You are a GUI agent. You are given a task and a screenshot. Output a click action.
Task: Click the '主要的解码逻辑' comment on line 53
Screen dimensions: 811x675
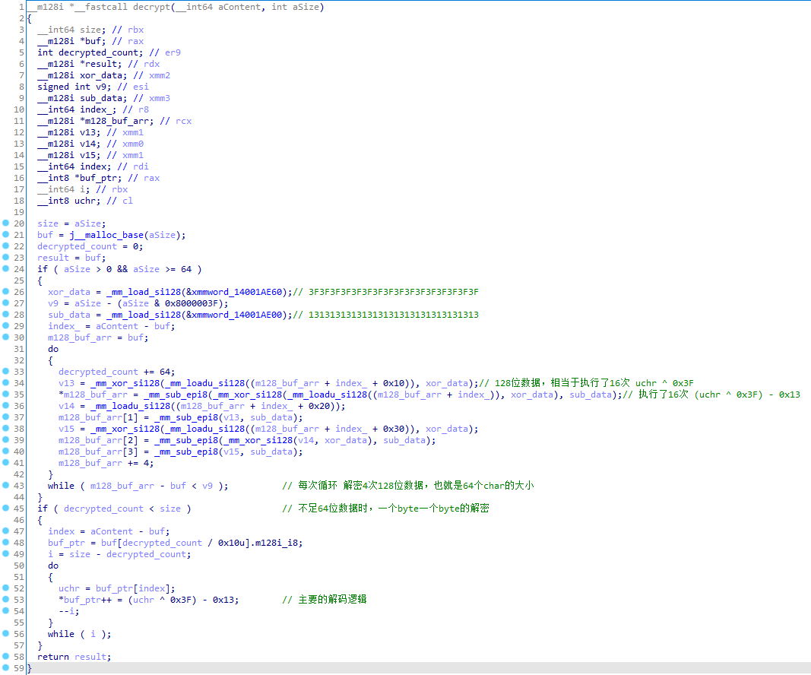333,600
